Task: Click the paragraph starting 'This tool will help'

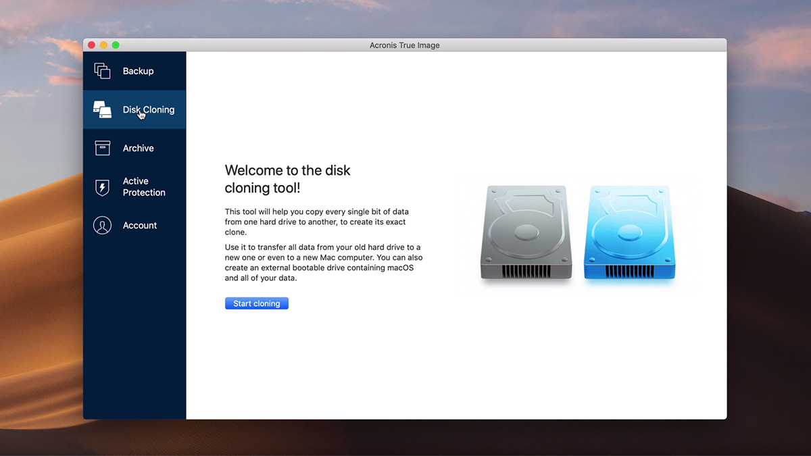Action: (x=316, y=222)
